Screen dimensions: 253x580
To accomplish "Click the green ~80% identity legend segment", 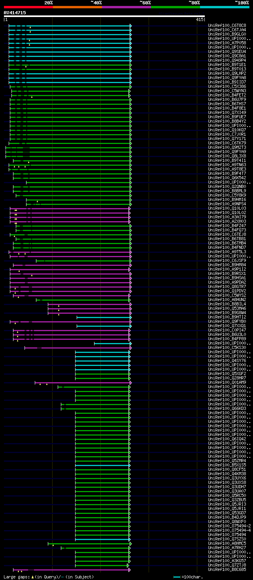I will click(x=176, y=7).
